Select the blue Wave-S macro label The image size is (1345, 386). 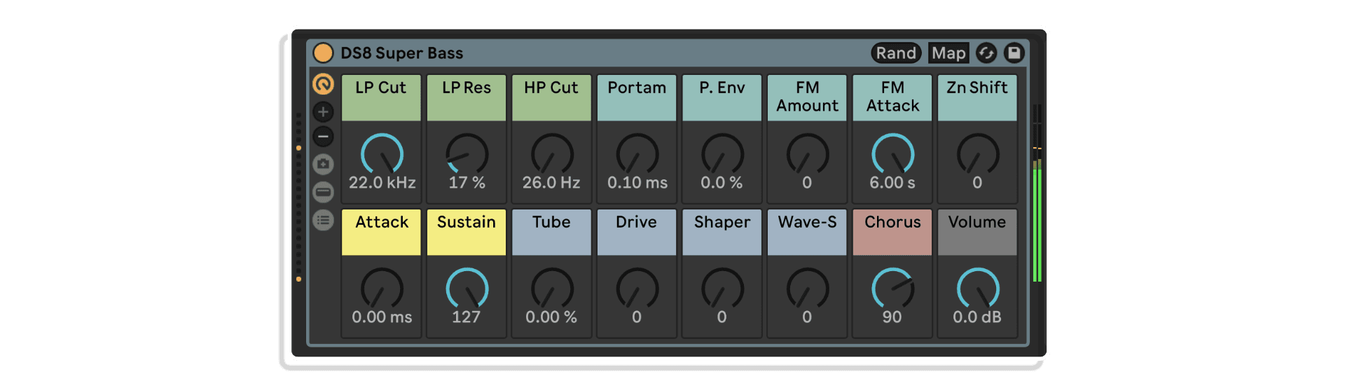tap(807, 232)
